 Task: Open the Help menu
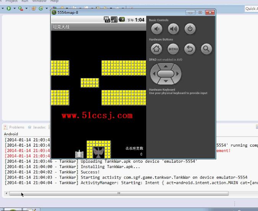54,1
